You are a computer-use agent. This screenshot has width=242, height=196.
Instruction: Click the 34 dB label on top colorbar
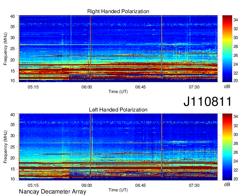236,20
